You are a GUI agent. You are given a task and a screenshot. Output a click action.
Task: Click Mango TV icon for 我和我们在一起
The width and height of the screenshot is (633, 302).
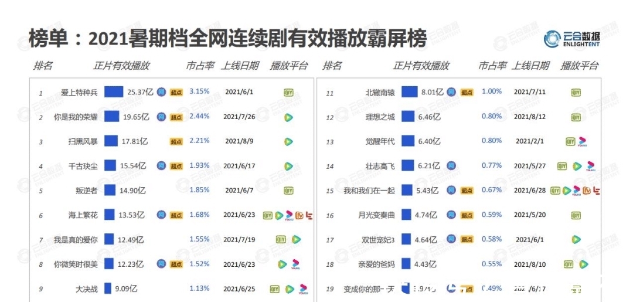click(x=588, y=191)
